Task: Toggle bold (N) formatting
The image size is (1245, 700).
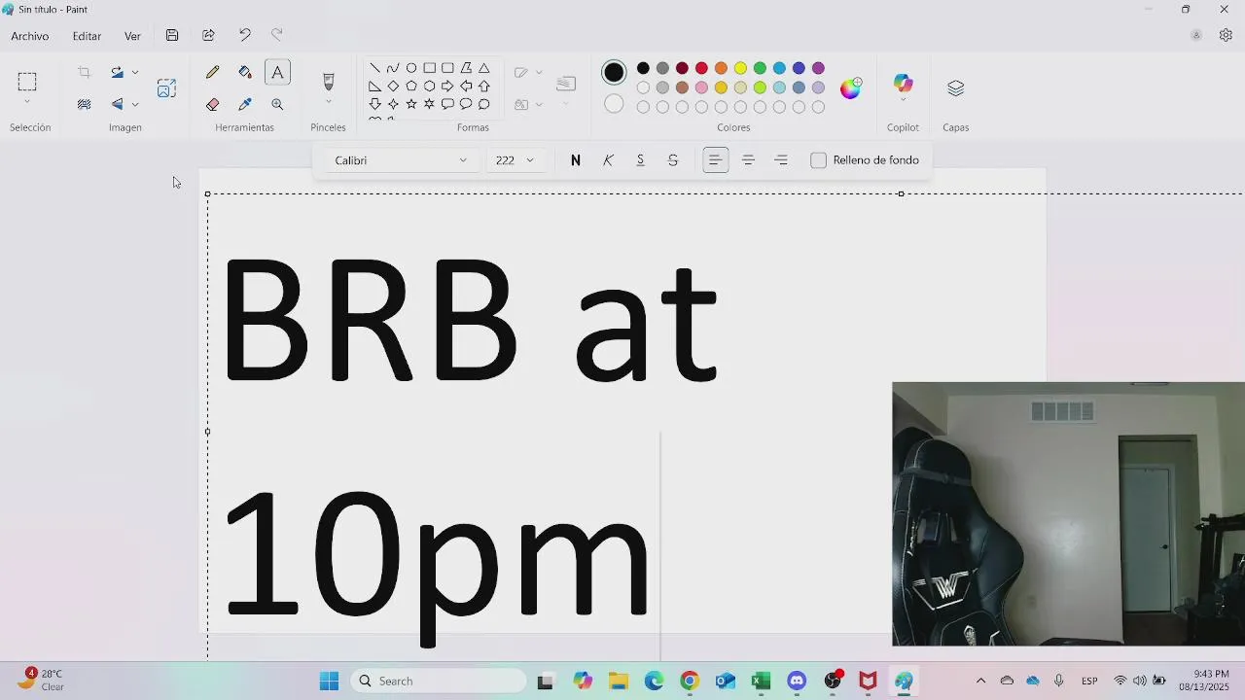Action: coord(576,160)
